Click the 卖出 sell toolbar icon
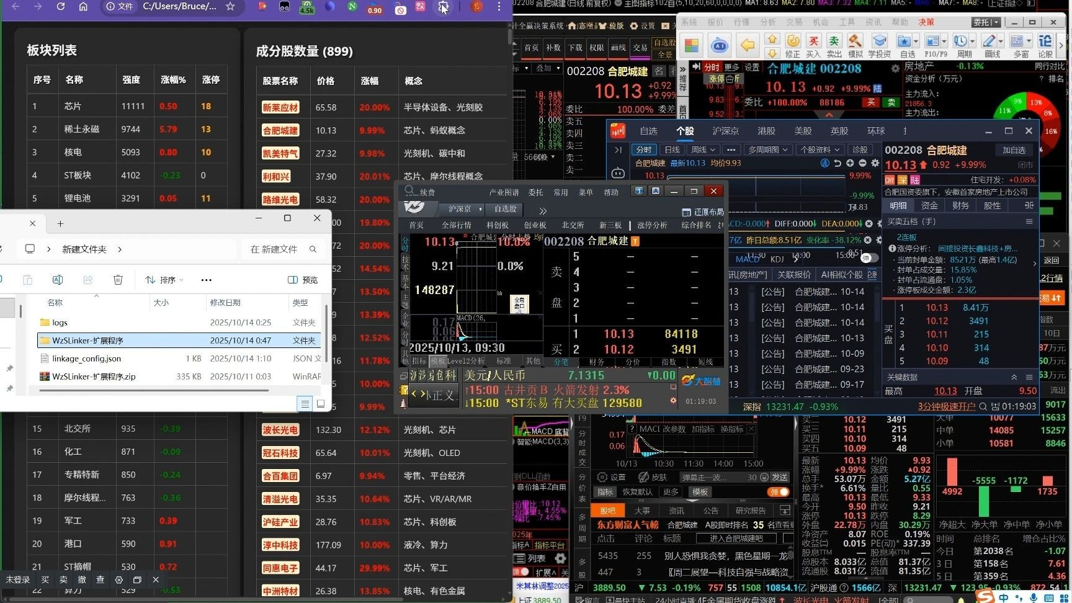 834,45
